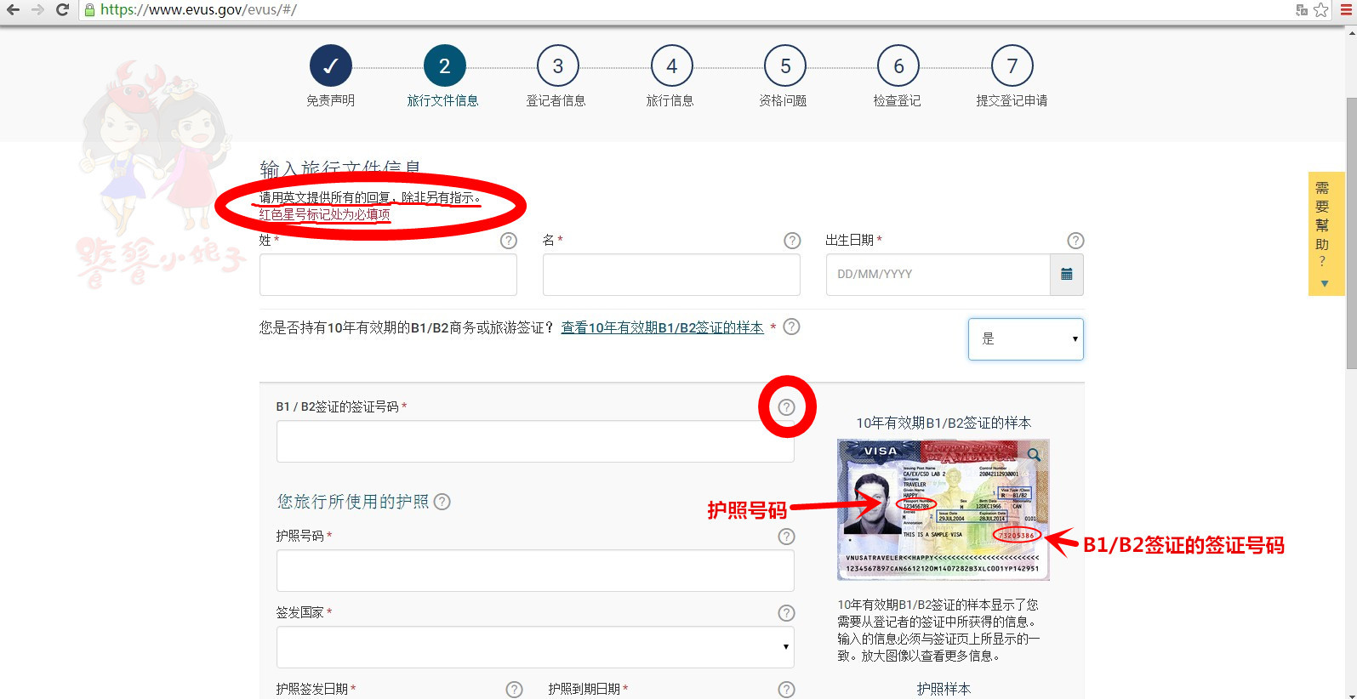The width and height of the screenshot is (1357, 699).
Task: Reload the page with browser refresh
Action: point(62,10)
